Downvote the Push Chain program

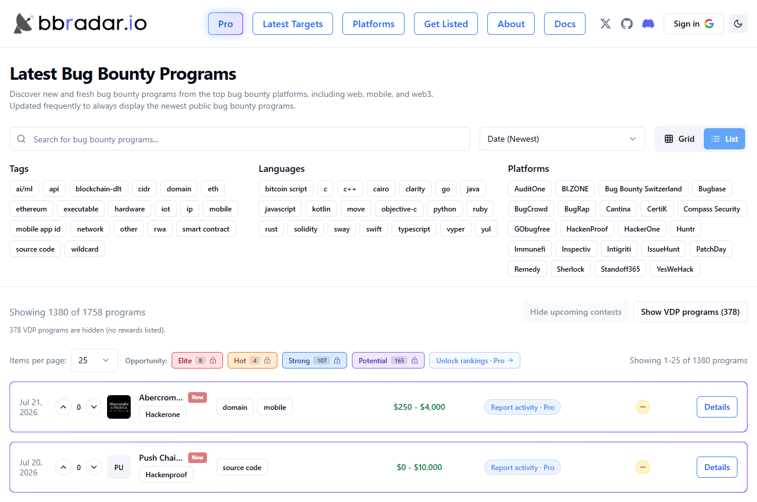point(94,467)
